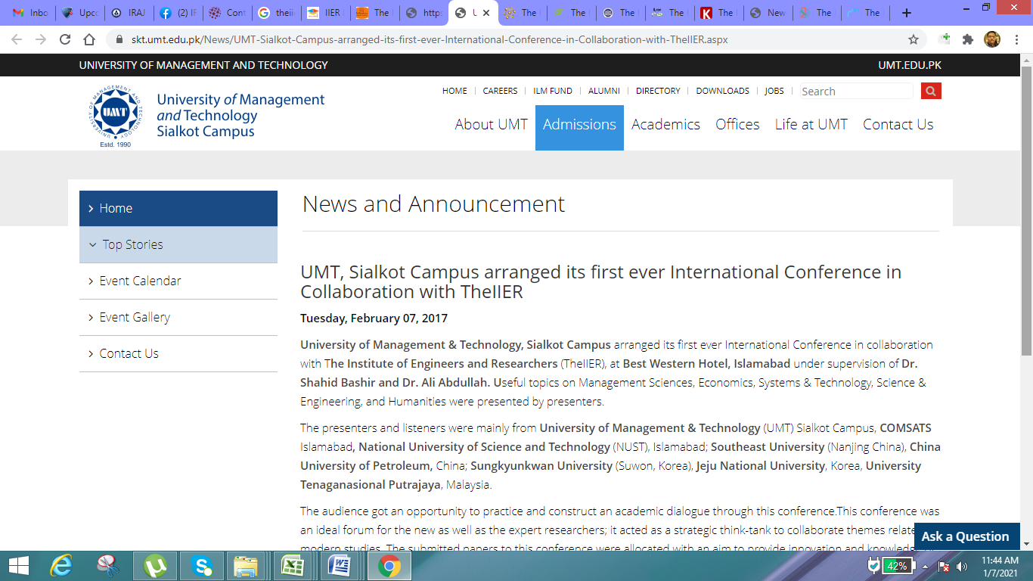
Task: Switch to the New tab page tab
Action: click(x=768, y=13)
